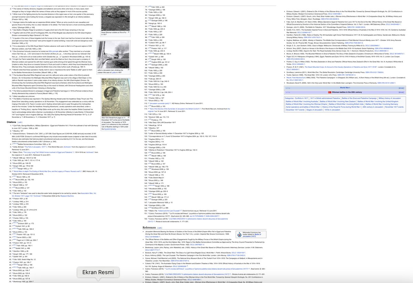Open The Desert Mounted Corps book link by Preston

click(x=341, y=67)
